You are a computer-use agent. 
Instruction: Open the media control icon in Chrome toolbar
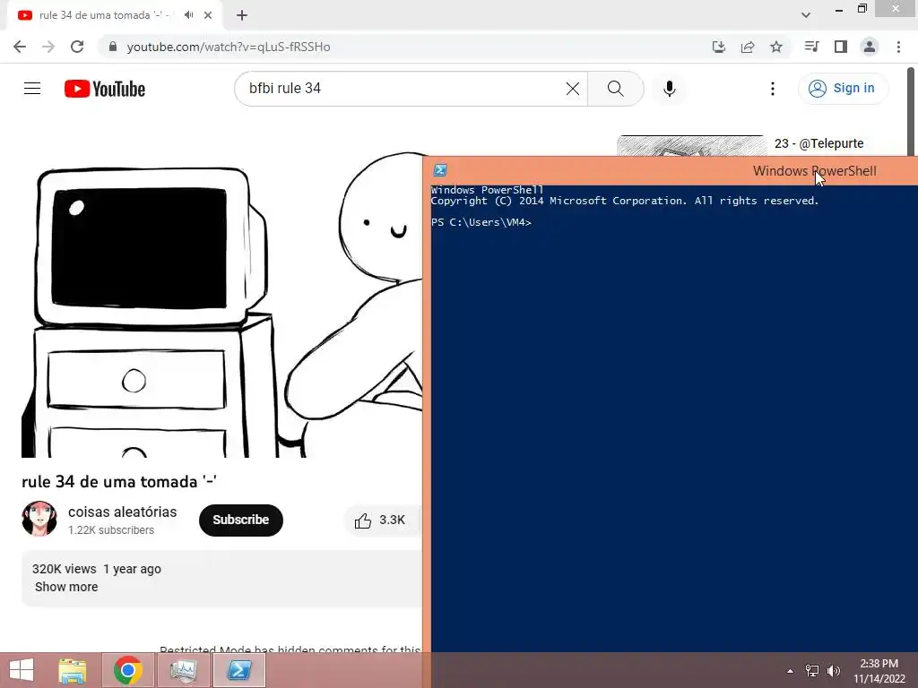click(811, 47)
